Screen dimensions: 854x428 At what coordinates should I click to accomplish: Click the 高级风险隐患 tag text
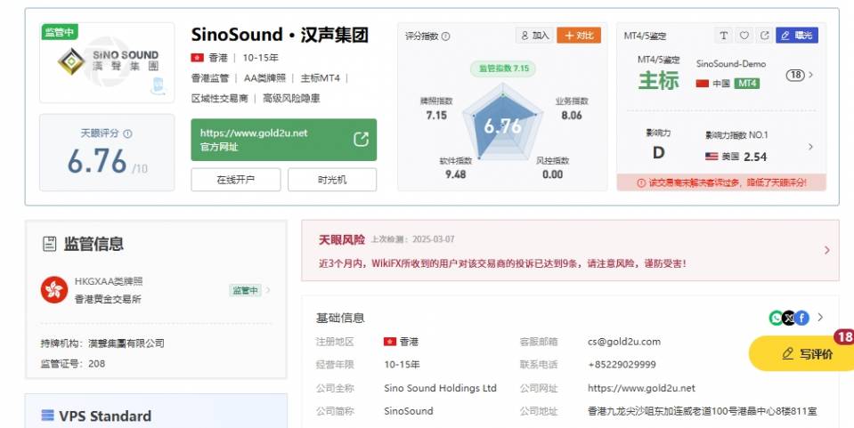click(291, 99)
